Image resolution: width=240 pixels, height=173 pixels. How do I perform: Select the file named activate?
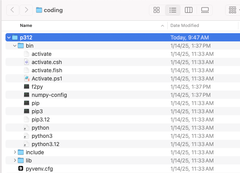(x=41, y=54)
